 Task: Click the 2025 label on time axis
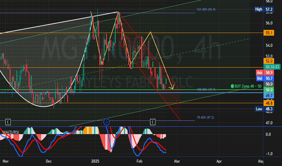(95, 161)
